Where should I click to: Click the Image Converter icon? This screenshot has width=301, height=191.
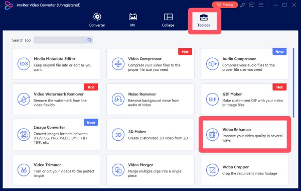(x=24, y=135)
